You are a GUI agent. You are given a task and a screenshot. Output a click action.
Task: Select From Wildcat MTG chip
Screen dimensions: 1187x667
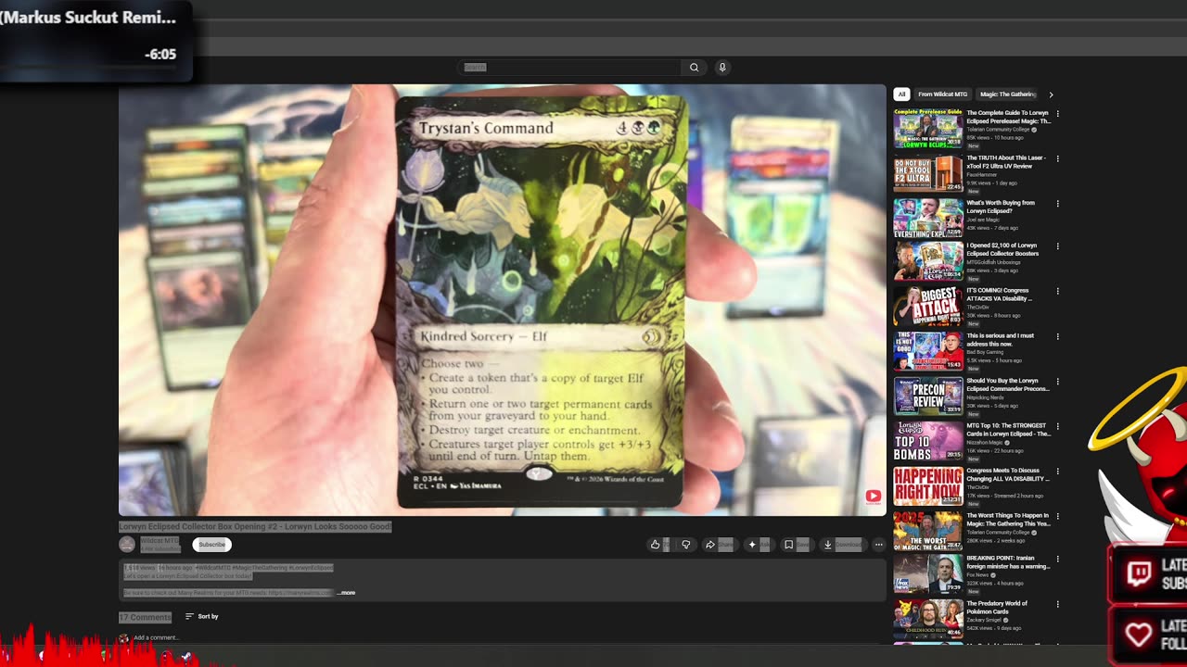coord(942,94)
